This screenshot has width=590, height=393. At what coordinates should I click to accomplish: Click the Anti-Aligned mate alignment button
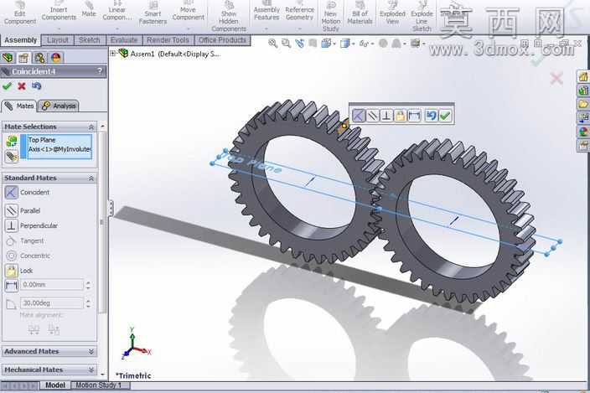coord(54,330)
